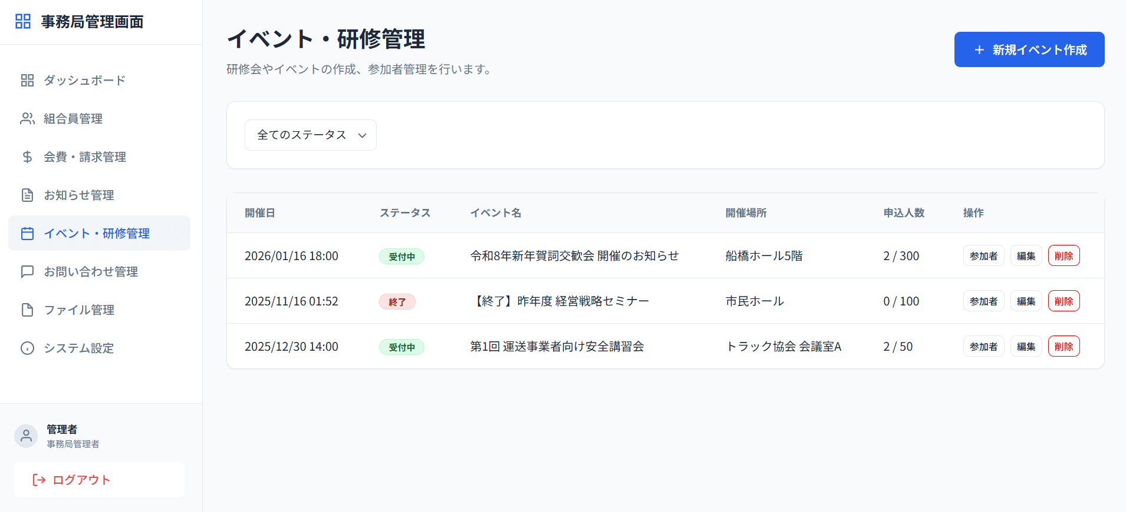Expand status filter using the chevron arrow
The image size is (1126, 512).
click(362, 135)
